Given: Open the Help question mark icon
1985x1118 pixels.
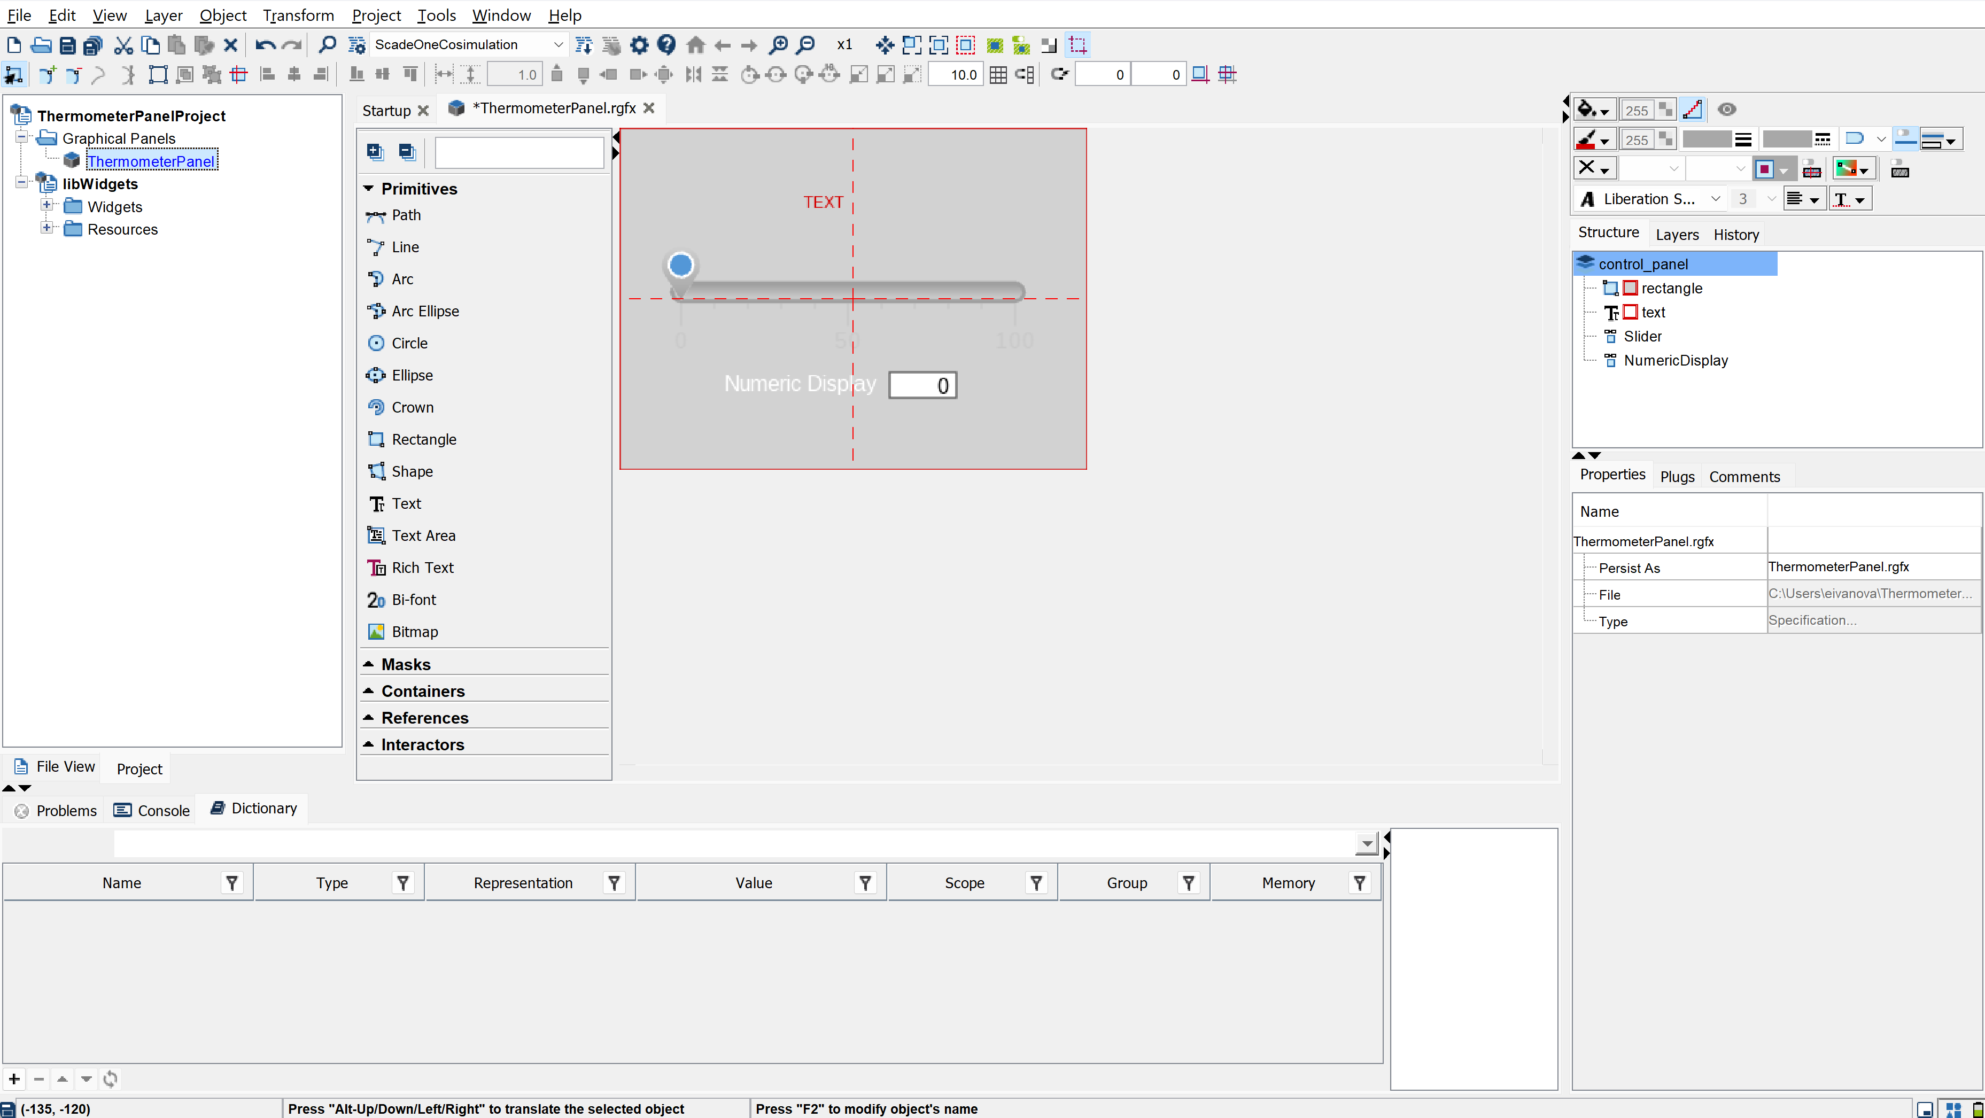Looking at the screenshot, I should (x=666, y=45).
